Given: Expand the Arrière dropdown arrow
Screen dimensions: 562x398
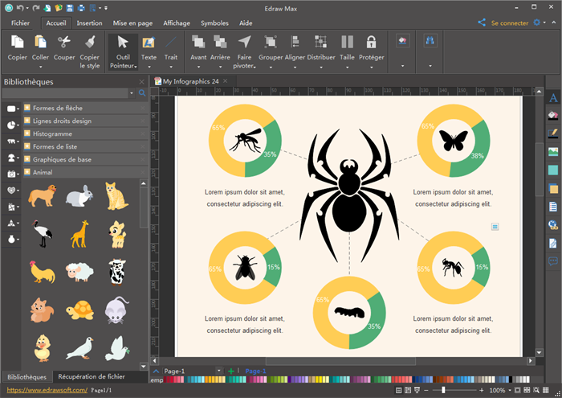Looking at the screenshot, I should click(220, 67).
